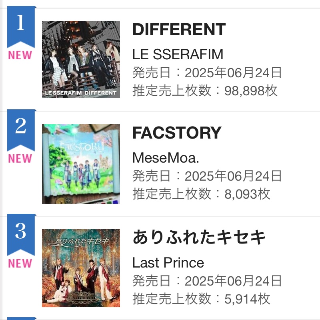
Task: Open the FACSTORY title link
Action: 177,133
